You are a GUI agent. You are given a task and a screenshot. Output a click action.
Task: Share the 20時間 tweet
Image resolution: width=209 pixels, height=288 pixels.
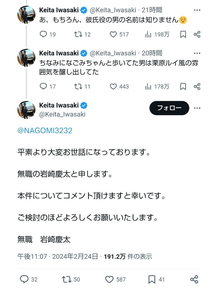[x=197, y=86]
